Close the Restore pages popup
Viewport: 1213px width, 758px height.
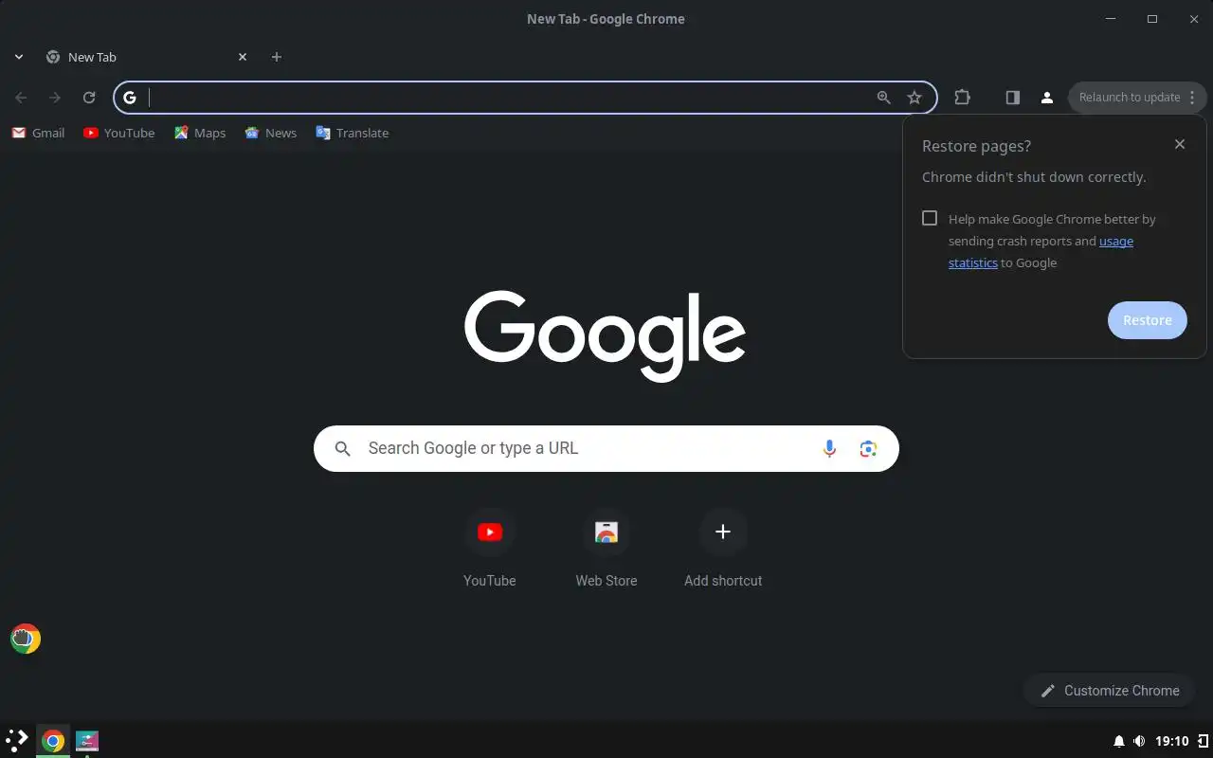coord(1180,144)
